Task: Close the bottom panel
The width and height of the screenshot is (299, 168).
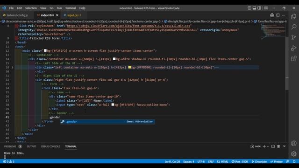Action: pyautogui.click(x=285, y=146)
